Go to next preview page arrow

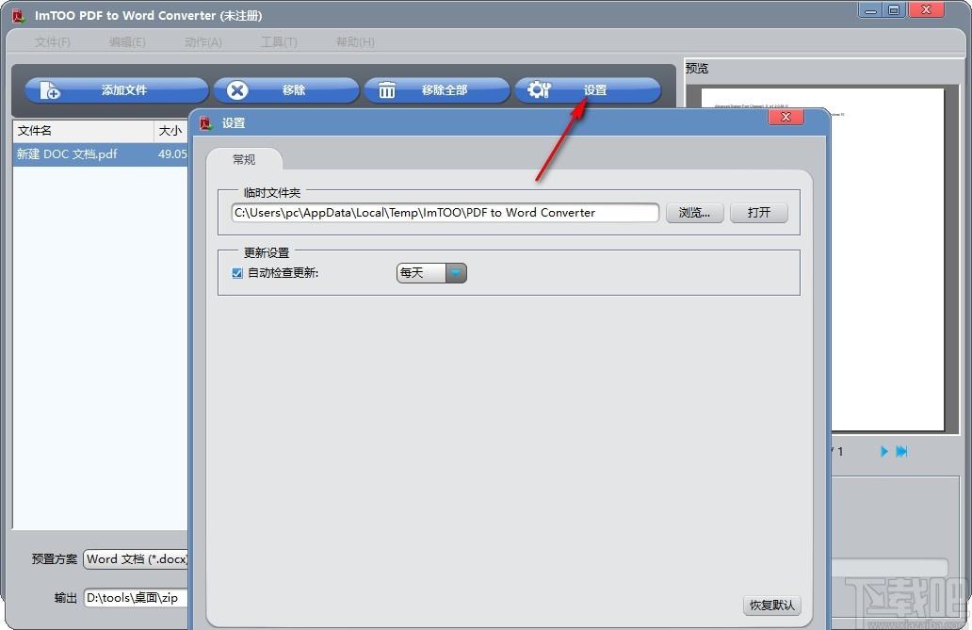(x=884, y=451)
